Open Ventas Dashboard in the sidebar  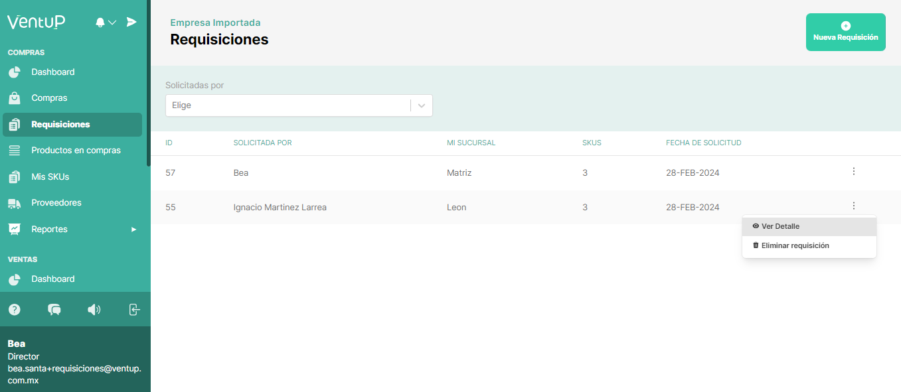pos(52,279)
